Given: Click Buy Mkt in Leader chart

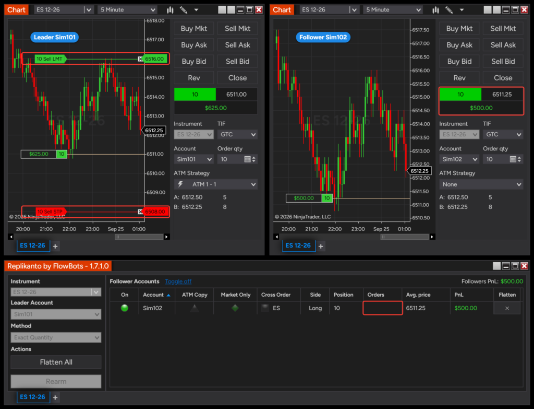Looking at the screenshot, I should tap(194, 29).
